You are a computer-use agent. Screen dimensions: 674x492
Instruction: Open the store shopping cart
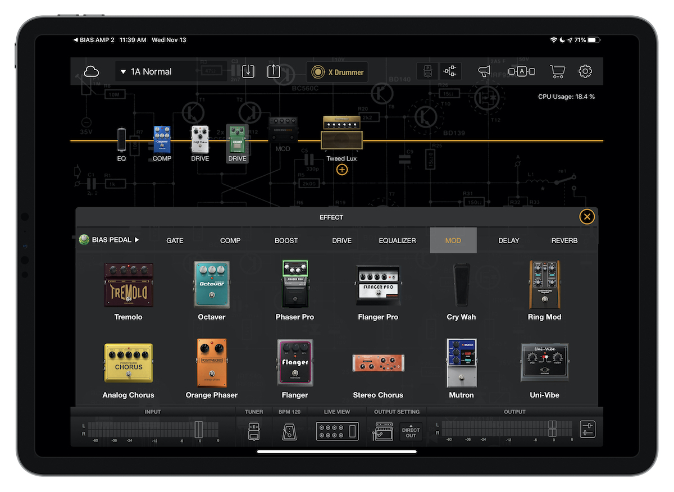point(557,71)
